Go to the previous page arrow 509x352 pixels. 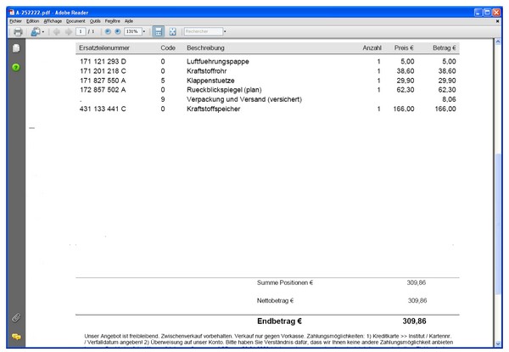[57, 31]
